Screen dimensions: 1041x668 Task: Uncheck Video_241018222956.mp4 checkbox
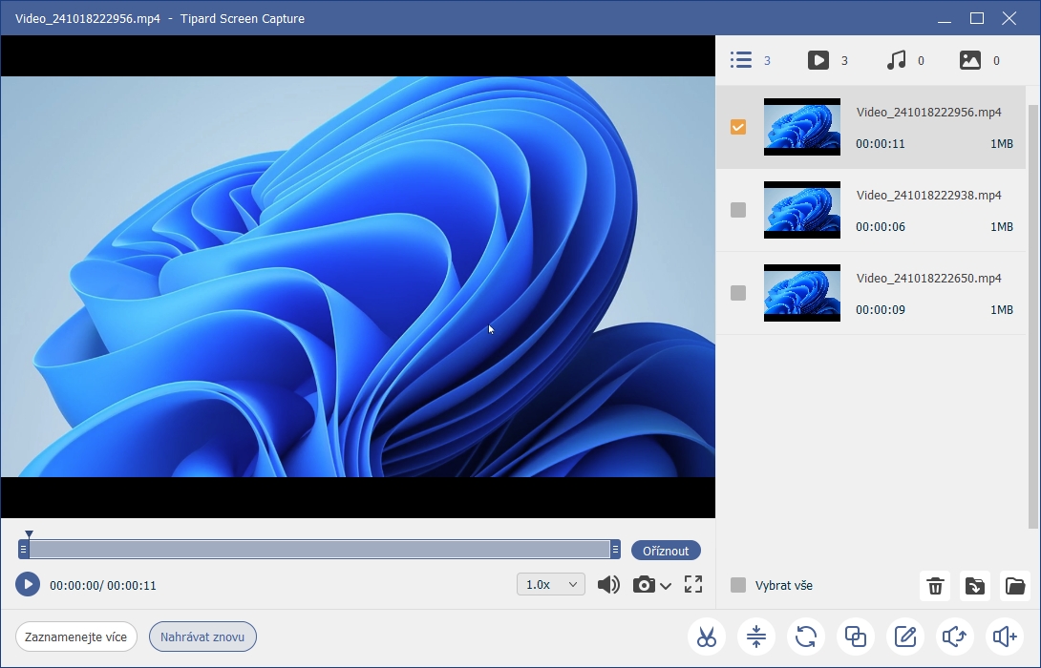coord(738,127)
